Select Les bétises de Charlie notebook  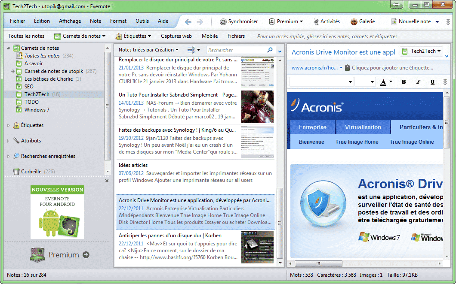point(49,79)
